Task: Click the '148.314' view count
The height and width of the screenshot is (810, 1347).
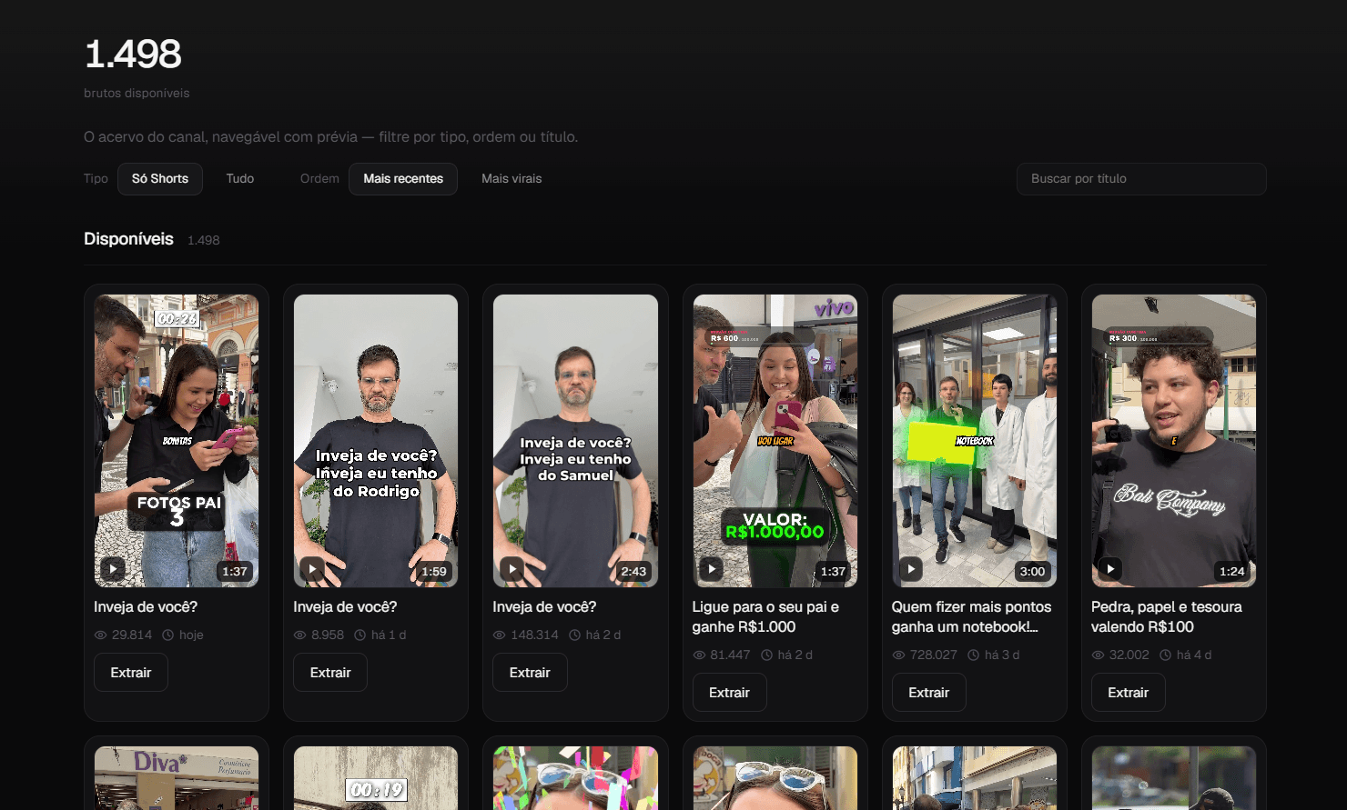Action: [534, 635]
